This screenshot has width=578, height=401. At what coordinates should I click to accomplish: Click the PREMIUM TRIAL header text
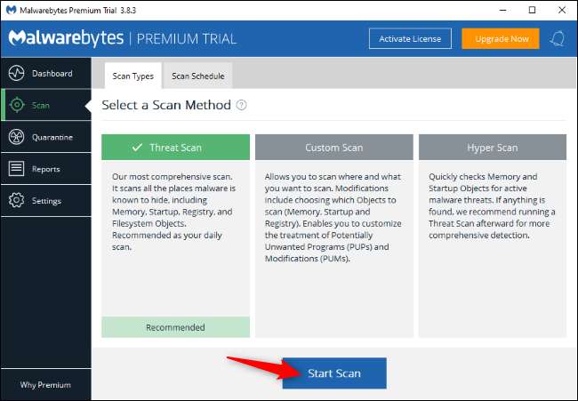(187, 39)
